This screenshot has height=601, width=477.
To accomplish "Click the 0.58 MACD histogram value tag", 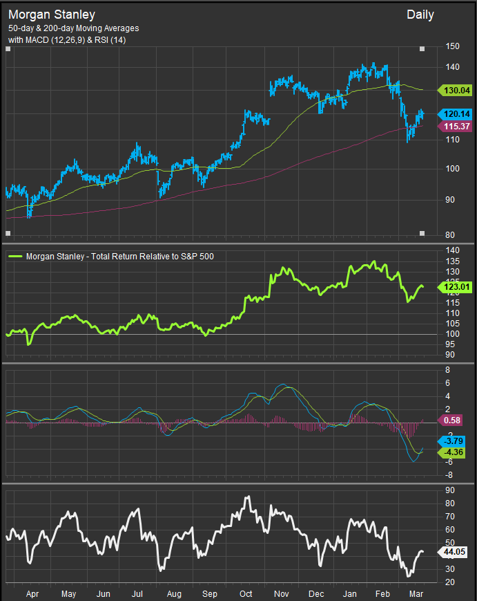I will tap(451, 420).
